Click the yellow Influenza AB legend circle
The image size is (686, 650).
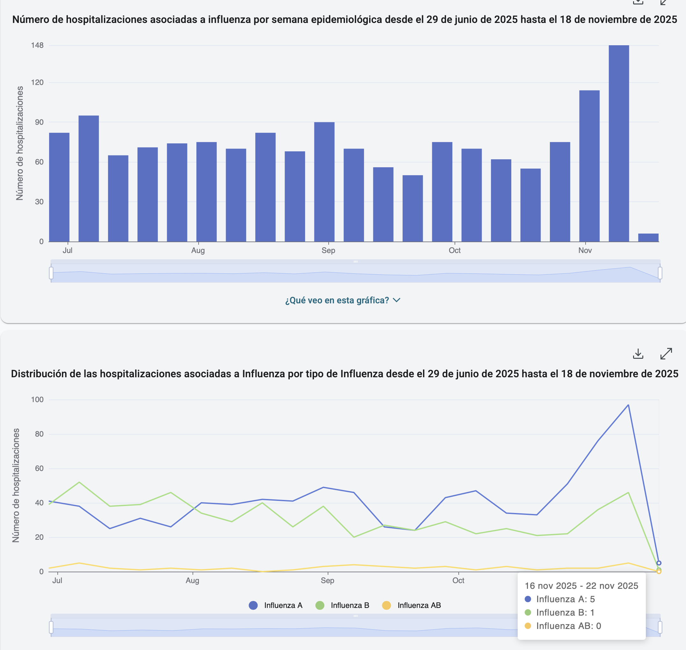[386, 605]
